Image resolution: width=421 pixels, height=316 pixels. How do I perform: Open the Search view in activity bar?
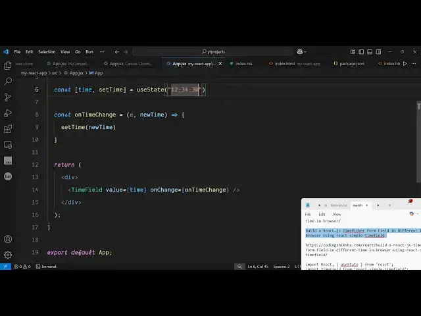tap(8, 81)
